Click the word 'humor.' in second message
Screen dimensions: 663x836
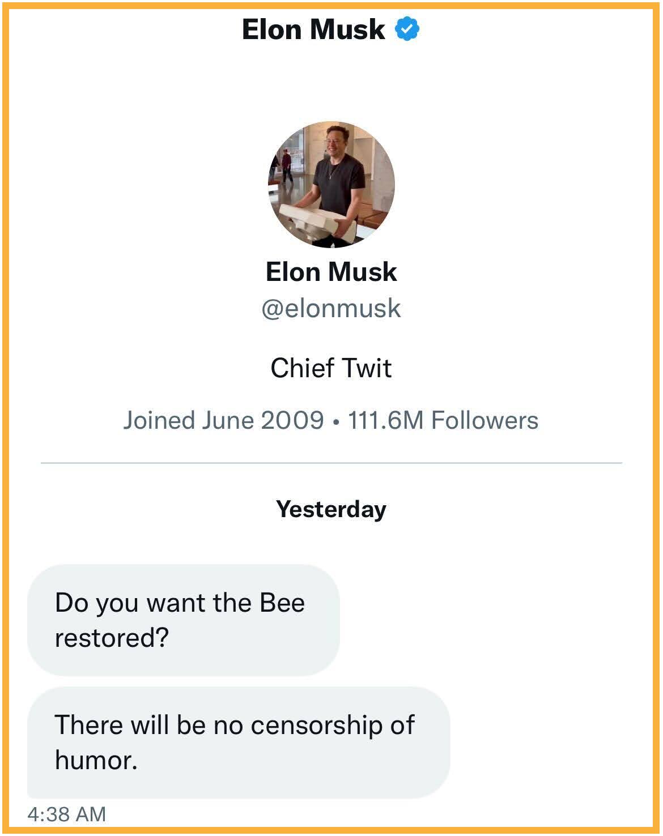click(x=96, y=760)
